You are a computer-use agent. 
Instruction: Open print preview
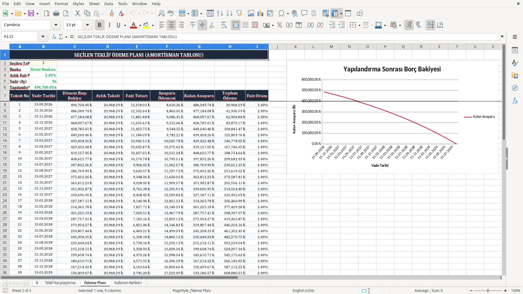[x=66, y=14]
